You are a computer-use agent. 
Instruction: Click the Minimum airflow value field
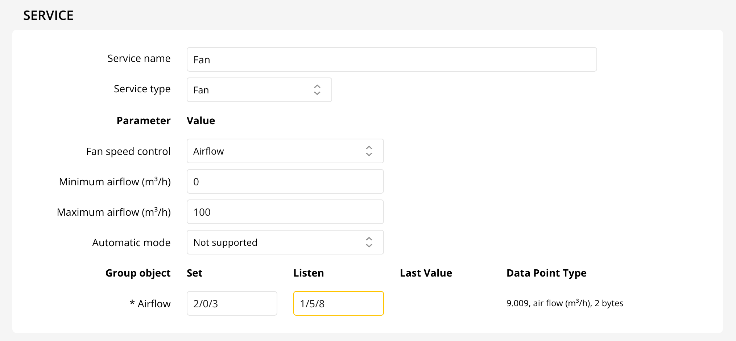click(285, 181)
